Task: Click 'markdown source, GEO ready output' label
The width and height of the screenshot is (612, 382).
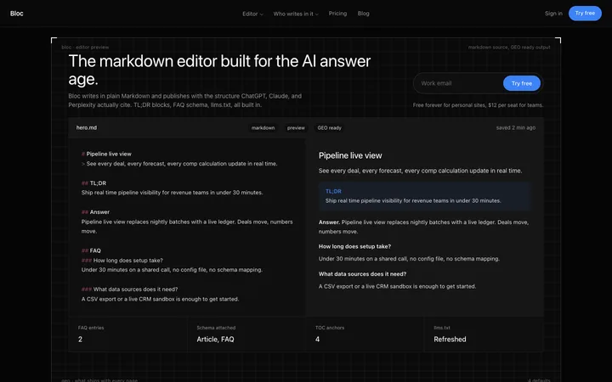Action: pyautogui.click(x=509, y=48)
